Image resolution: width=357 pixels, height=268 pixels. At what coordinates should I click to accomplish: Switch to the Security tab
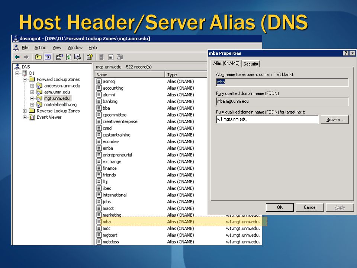[x=251, y=64]
